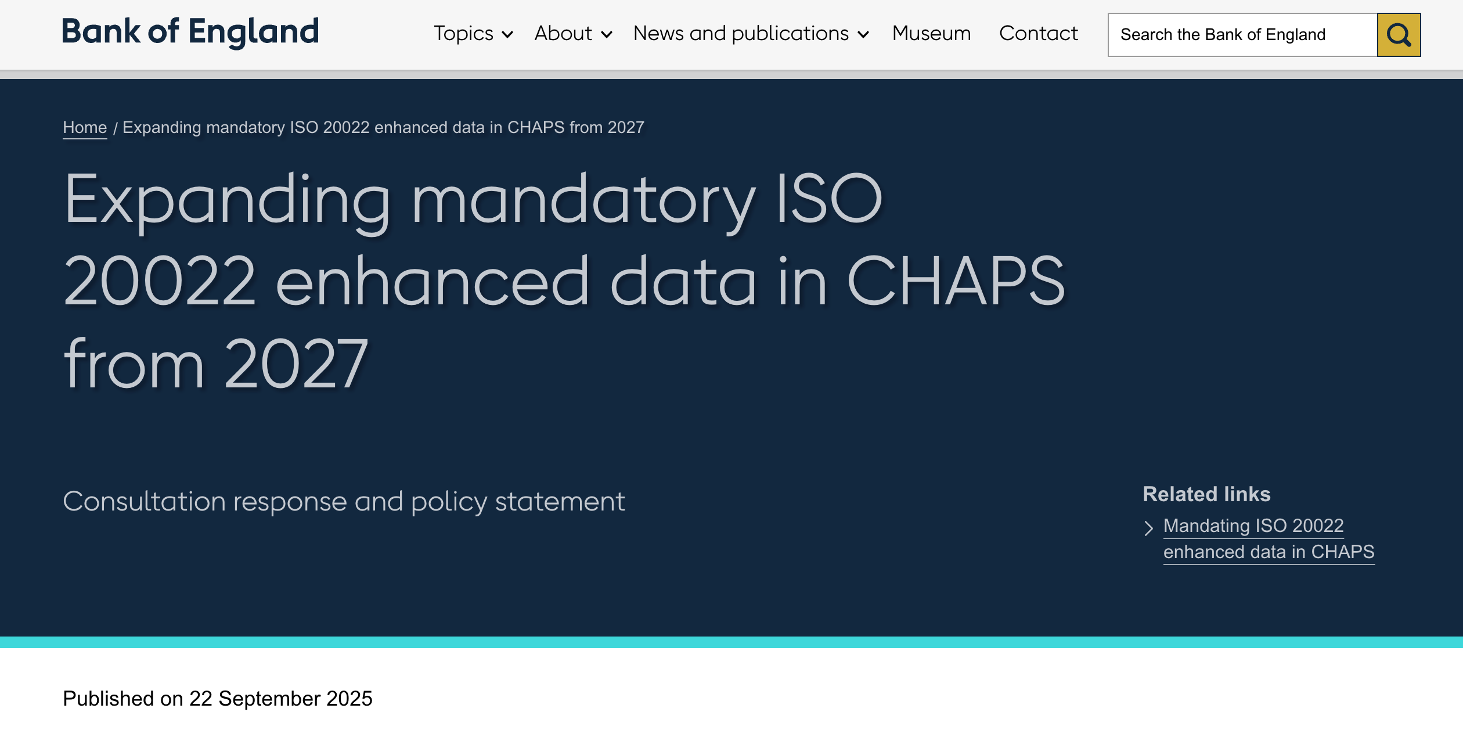The image size is (1463, 755).
Task: Open the Bank of England logo homepage
Action: (x=191, y=32)
